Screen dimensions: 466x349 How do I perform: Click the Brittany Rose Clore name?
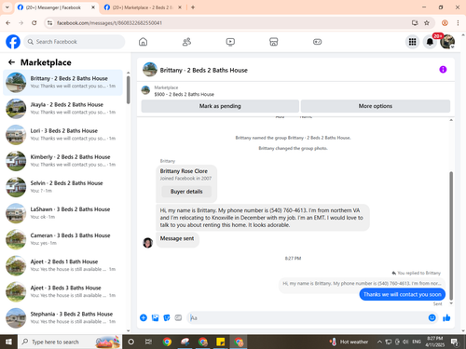pyautogui.click(x=184, y=171)
